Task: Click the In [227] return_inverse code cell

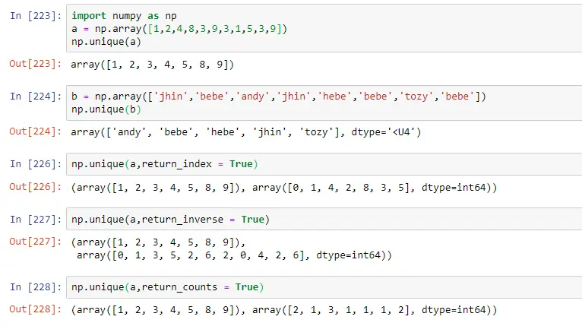Action: [324, 219]
